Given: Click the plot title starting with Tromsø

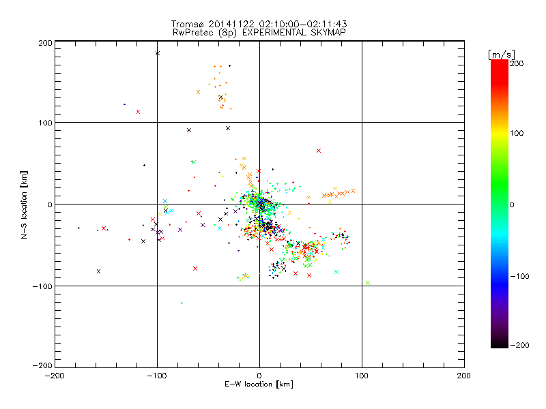Looking at the screenshot, I should 259,24.
